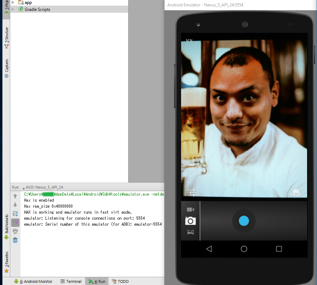Click 'HAX is working' console line
The width and height of the screenshot is (317, 285).
point(78,212)
